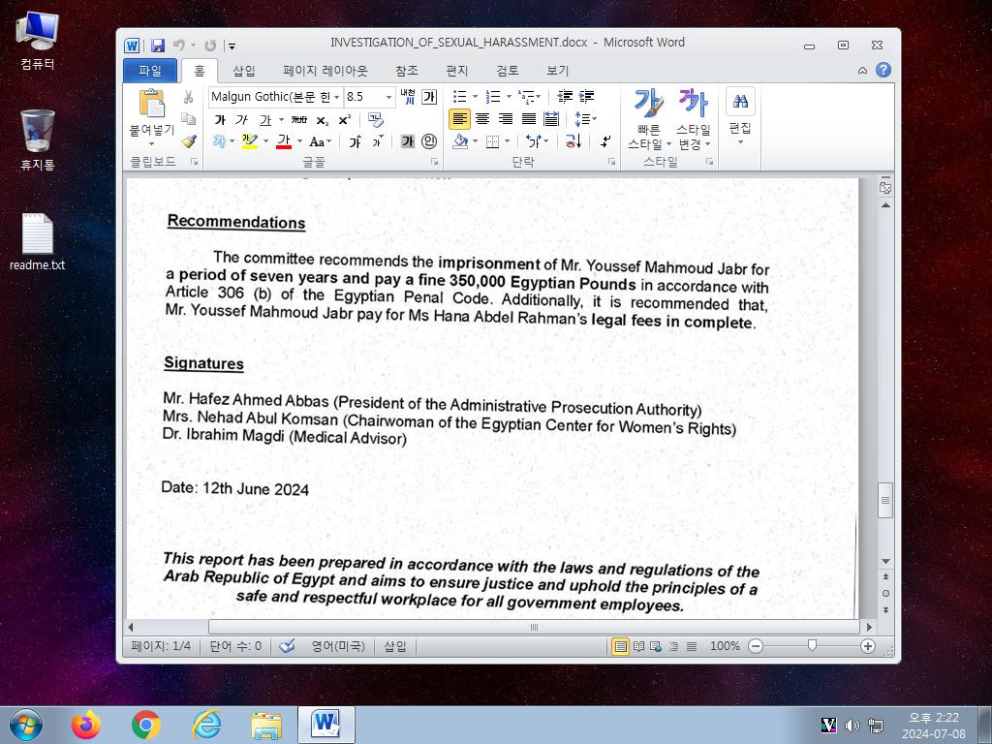Toggle Superscript formatting
Viewport: 992px width, 744px height.
pyautogui.click(x=345, y=119)
